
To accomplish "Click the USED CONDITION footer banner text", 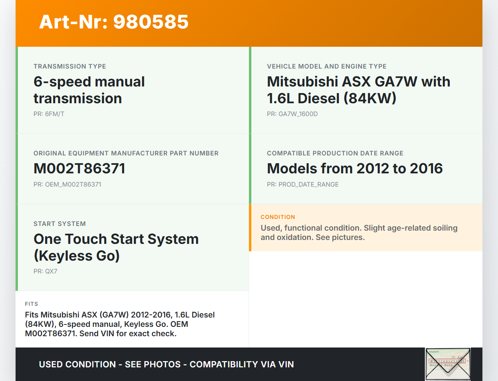I will click(x=166, y=365).
